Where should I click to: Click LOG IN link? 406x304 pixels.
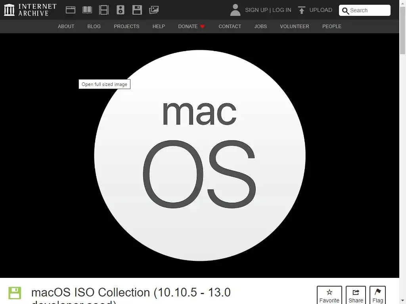tap(282, 10)
